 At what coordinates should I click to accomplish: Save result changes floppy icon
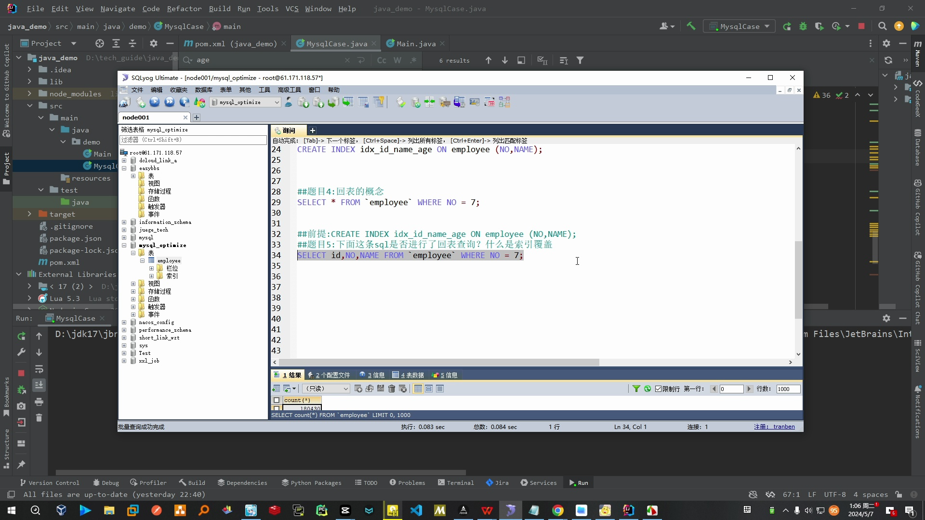(381, 389)
